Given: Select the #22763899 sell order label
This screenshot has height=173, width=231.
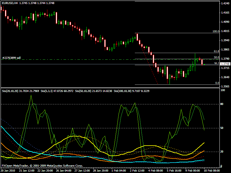Looking at the screenshot, I should tap(11, 58).
